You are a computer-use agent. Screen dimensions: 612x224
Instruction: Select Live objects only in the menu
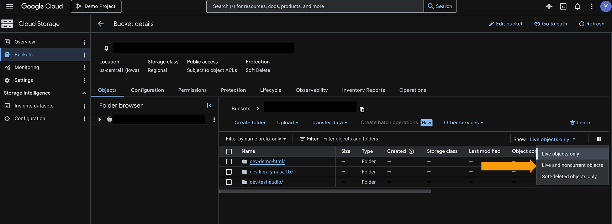(x=573, y=154)
